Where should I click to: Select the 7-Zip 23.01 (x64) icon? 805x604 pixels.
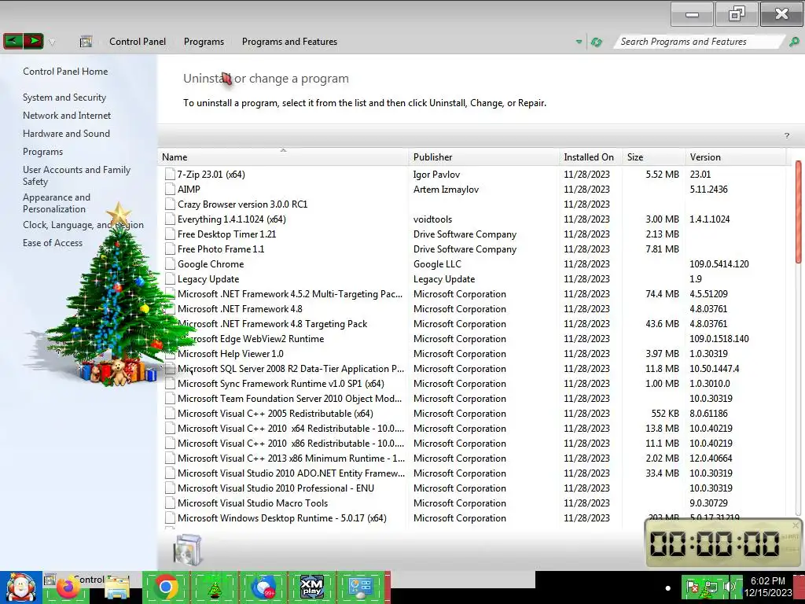170,175
